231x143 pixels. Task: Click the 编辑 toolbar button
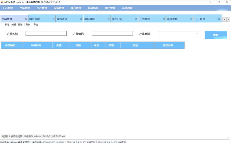pos(13,25)
